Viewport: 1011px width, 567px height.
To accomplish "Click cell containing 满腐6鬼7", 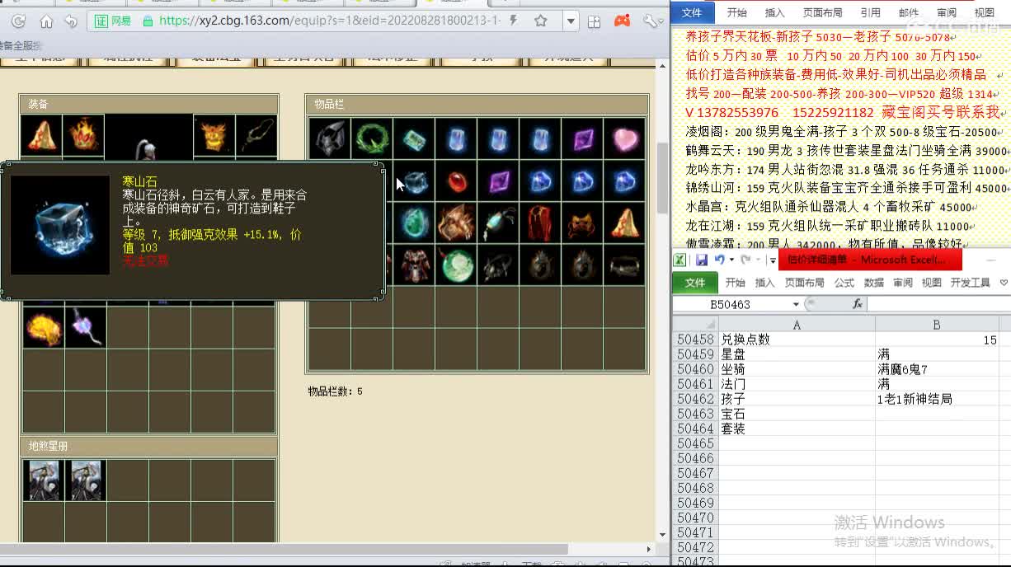I will click(937, 369).
